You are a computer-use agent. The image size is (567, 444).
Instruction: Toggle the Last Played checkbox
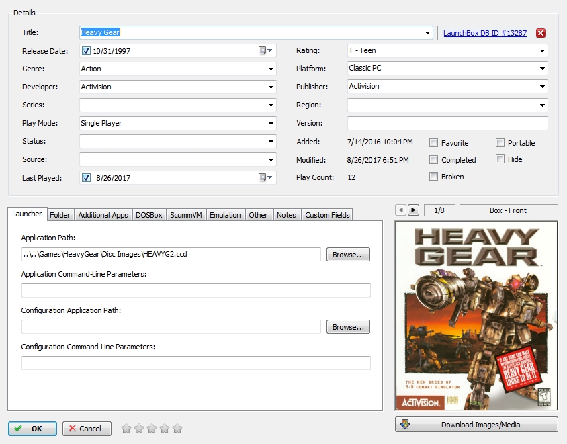point(86,177)
